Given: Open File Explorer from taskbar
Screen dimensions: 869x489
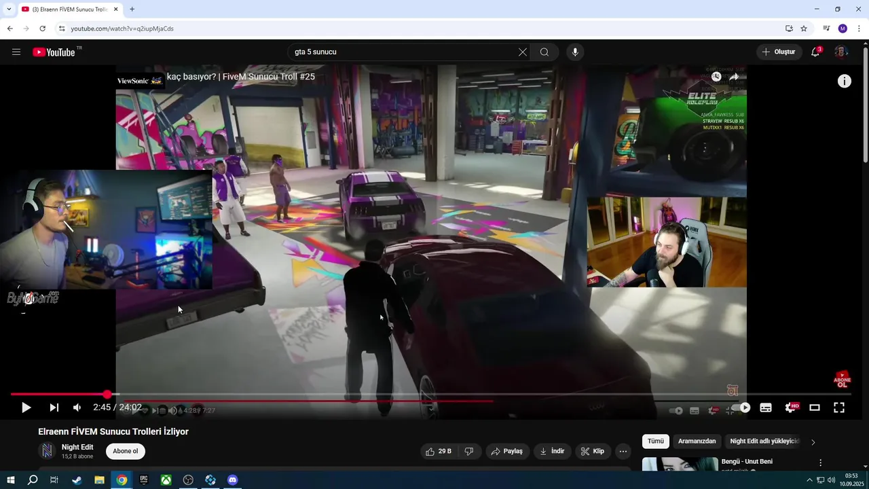Looking at the screenshot, I should (99, 480).
